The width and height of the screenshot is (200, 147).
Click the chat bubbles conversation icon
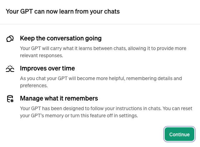coord(10,39)
